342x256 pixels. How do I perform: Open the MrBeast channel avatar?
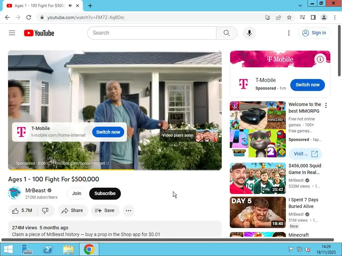point(15,193)
